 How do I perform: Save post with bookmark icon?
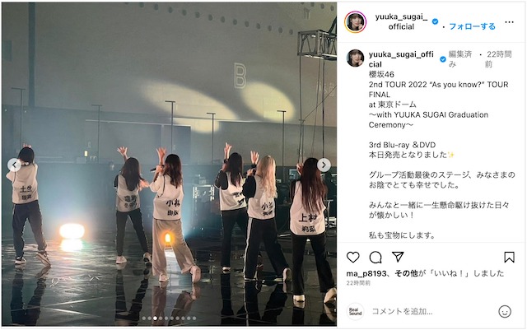(509, 258)
